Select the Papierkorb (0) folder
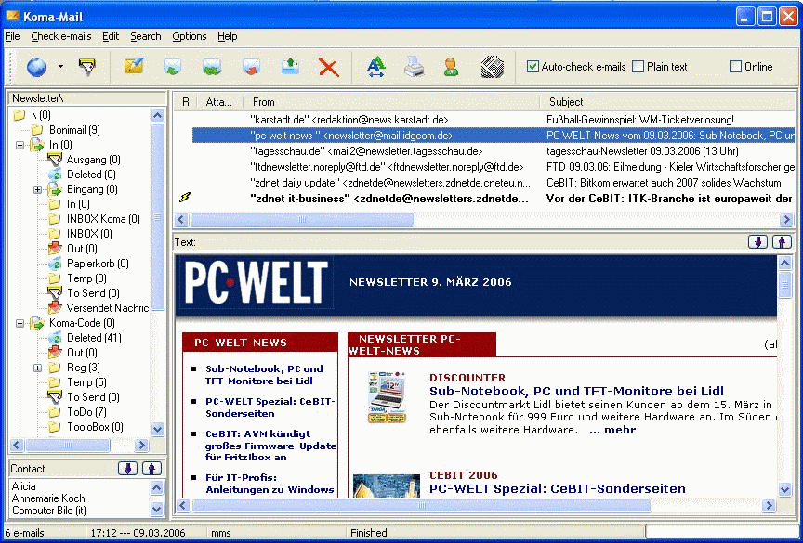The image size is (803, 543). tap(98, 264)
